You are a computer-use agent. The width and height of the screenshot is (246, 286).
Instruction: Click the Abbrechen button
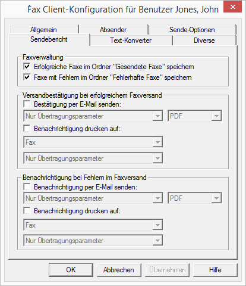pyautogui.click(x=119, y=270)
